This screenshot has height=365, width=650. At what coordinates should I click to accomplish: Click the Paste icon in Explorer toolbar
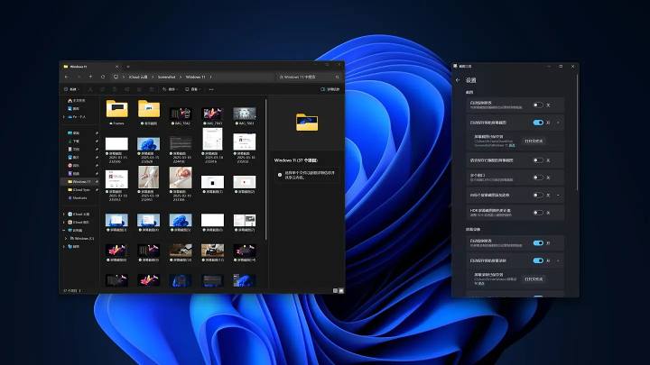[115, 89]
